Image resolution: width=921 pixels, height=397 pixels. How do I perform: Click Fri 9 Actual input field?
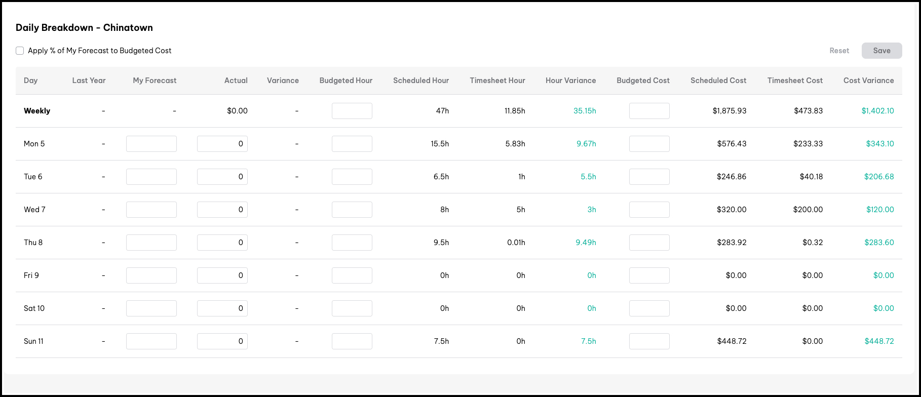[x=222, y=275]
